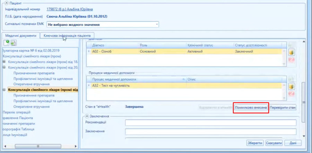Proceed with the Далі button
The image size is (312, 153).
point(293,143)
